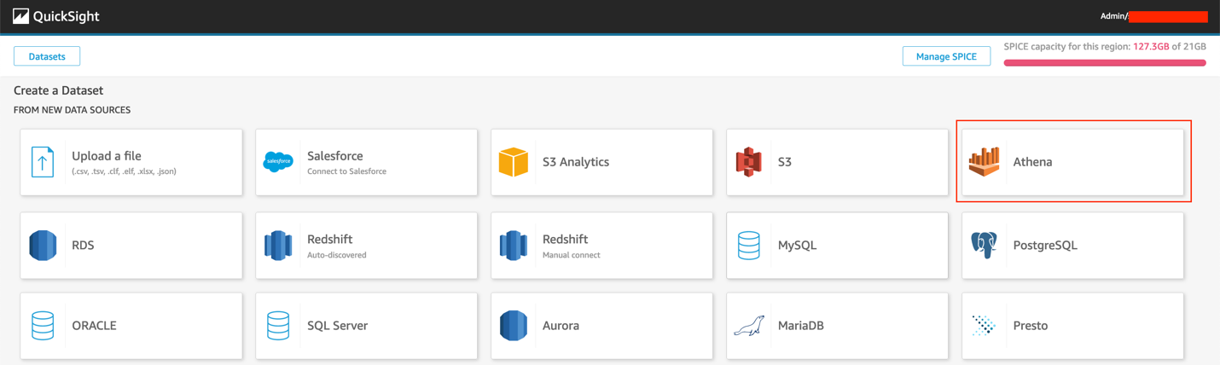
Task: Click the MySQL database cylinder icon
Action: 749,246
